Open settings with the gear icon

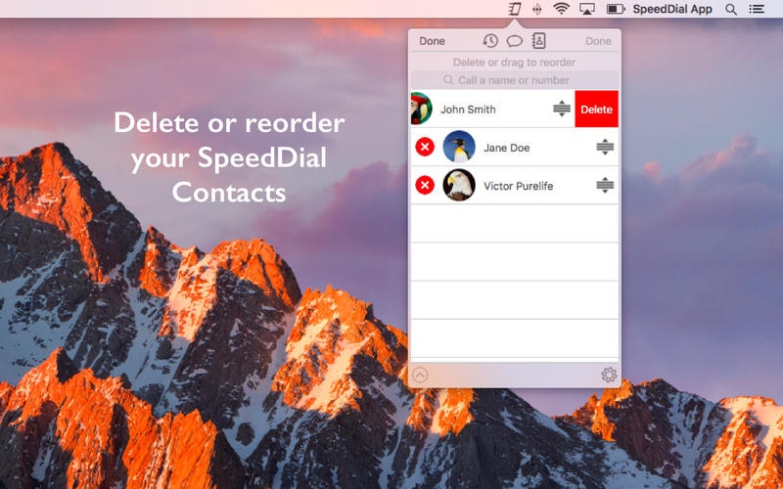[609, 375]
